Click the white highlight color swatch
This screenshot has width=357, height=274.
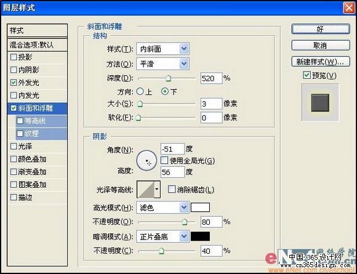200,208
